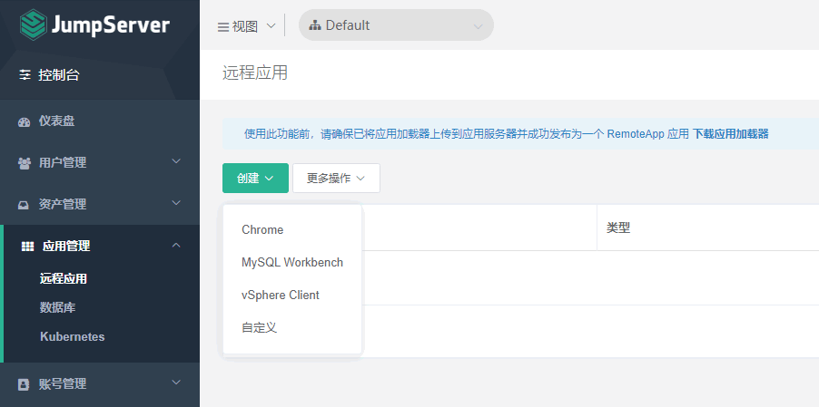
Task: Open the Kubernetes sidebar item
Action: click(72, 336)
